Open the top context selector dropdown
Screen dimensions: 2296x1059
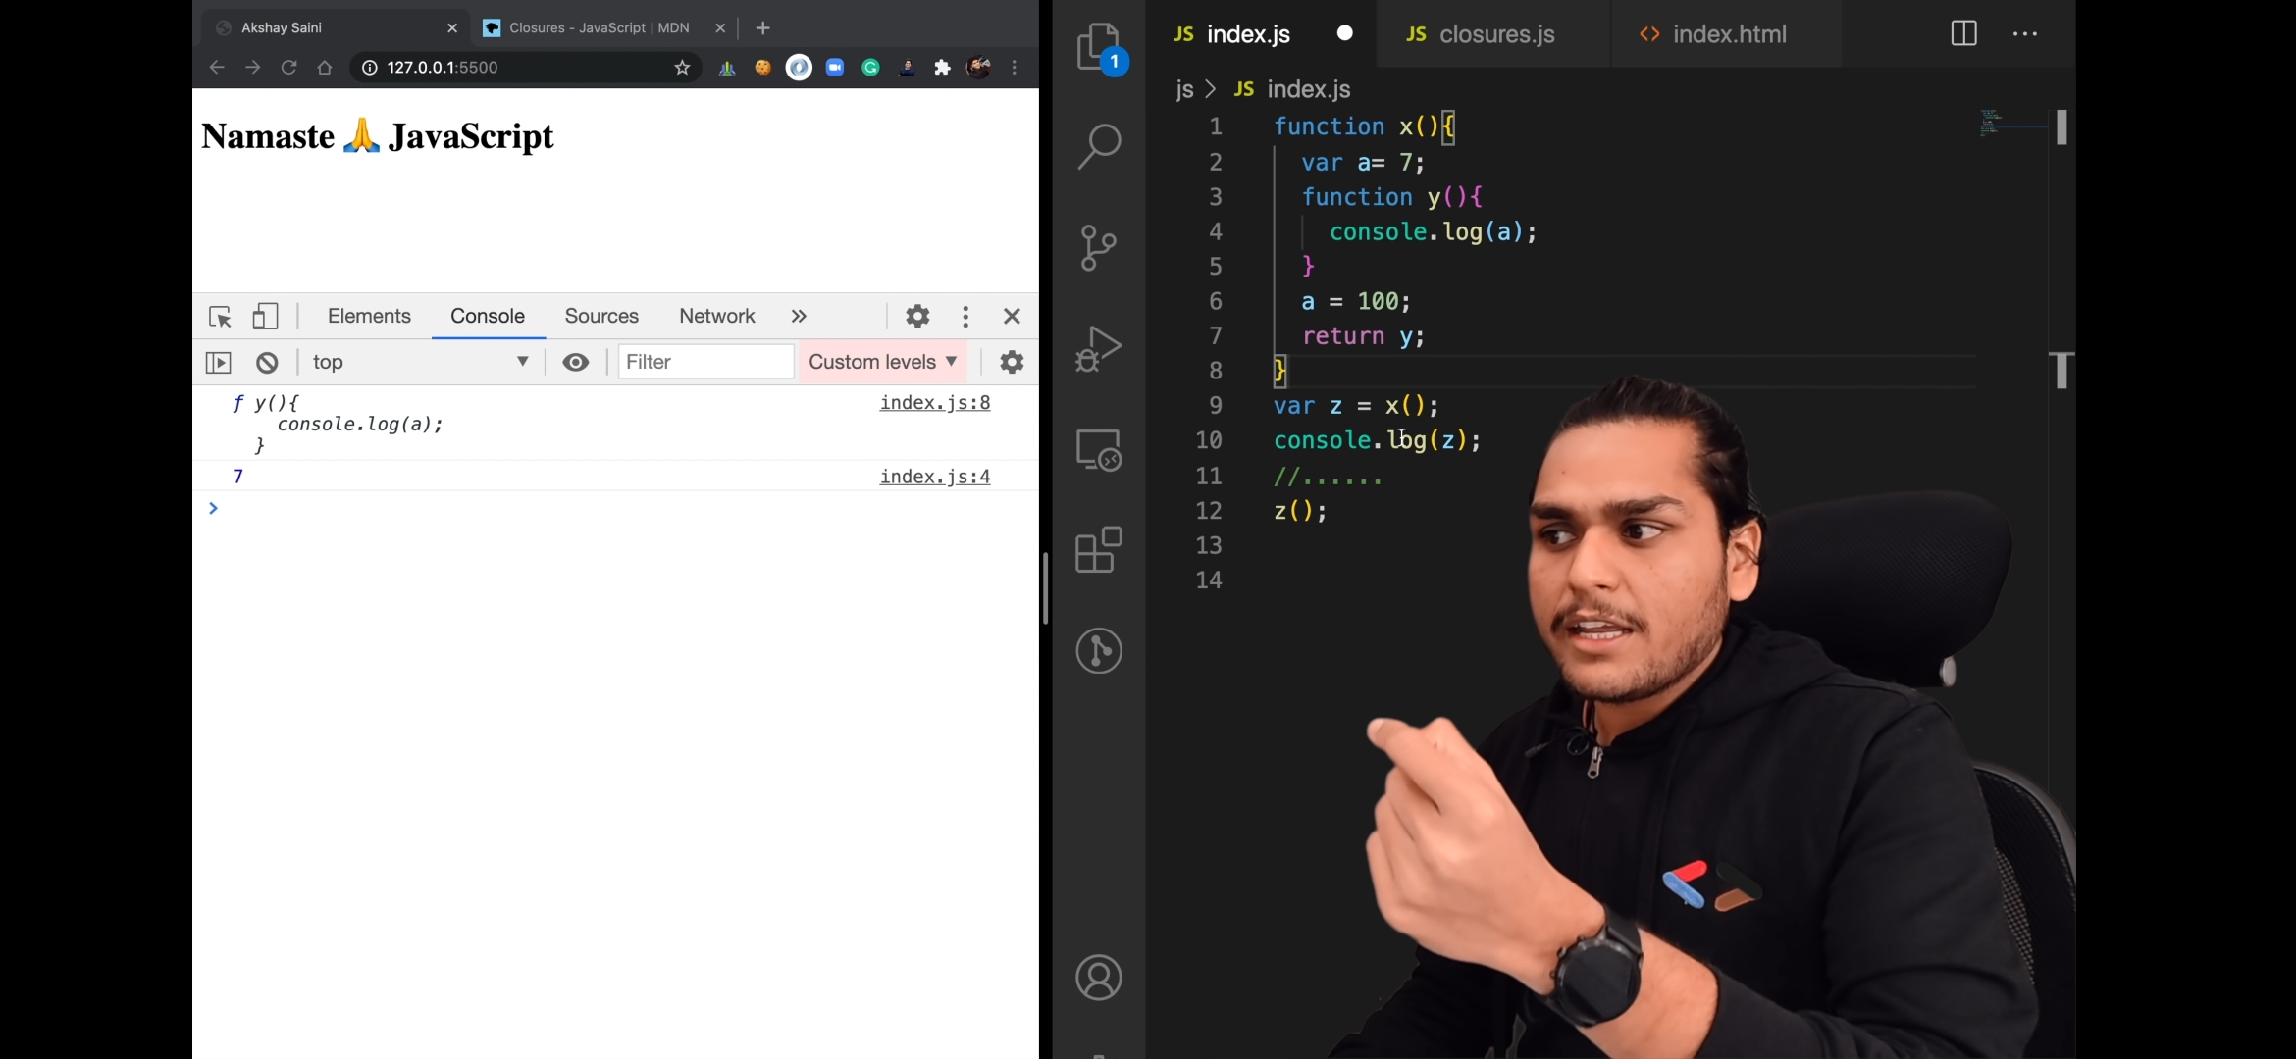point(421,362)
